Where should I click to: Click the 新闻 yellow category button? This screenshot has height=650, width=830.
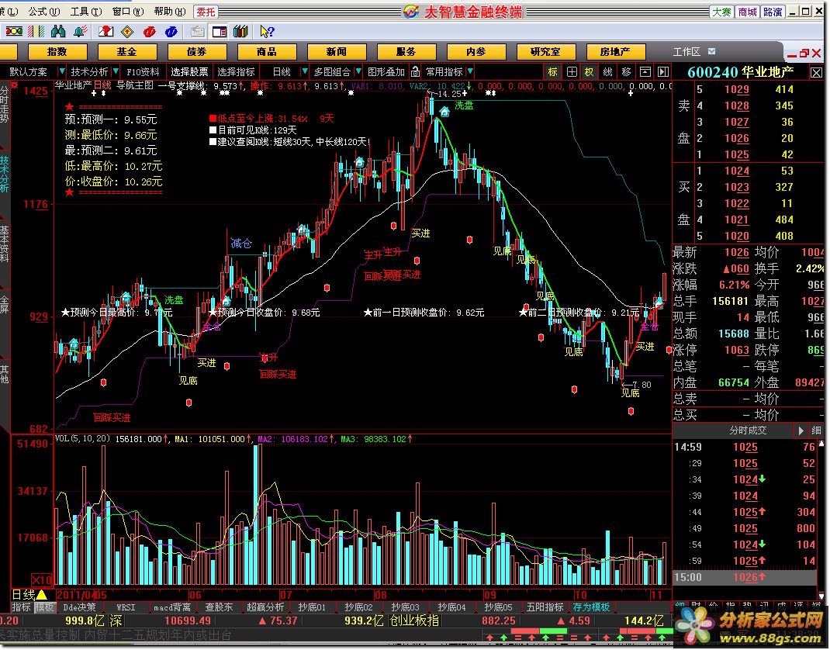tap(336, 51)
